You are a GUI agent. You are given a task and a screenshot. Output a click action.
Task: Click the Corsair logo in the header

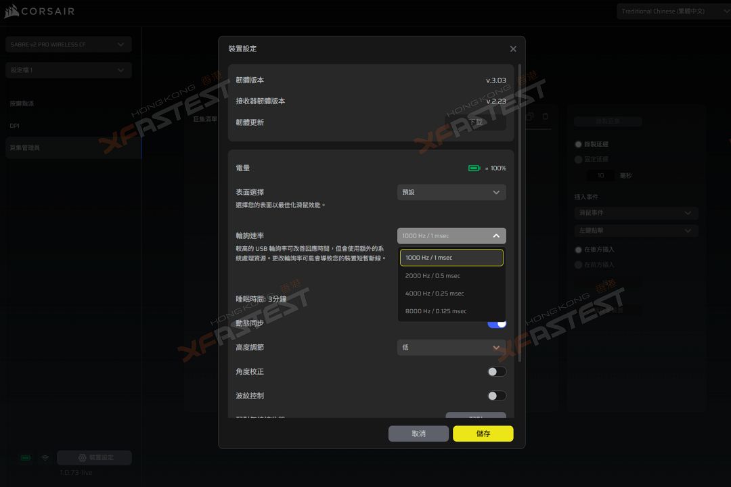[x=39, y=11]
